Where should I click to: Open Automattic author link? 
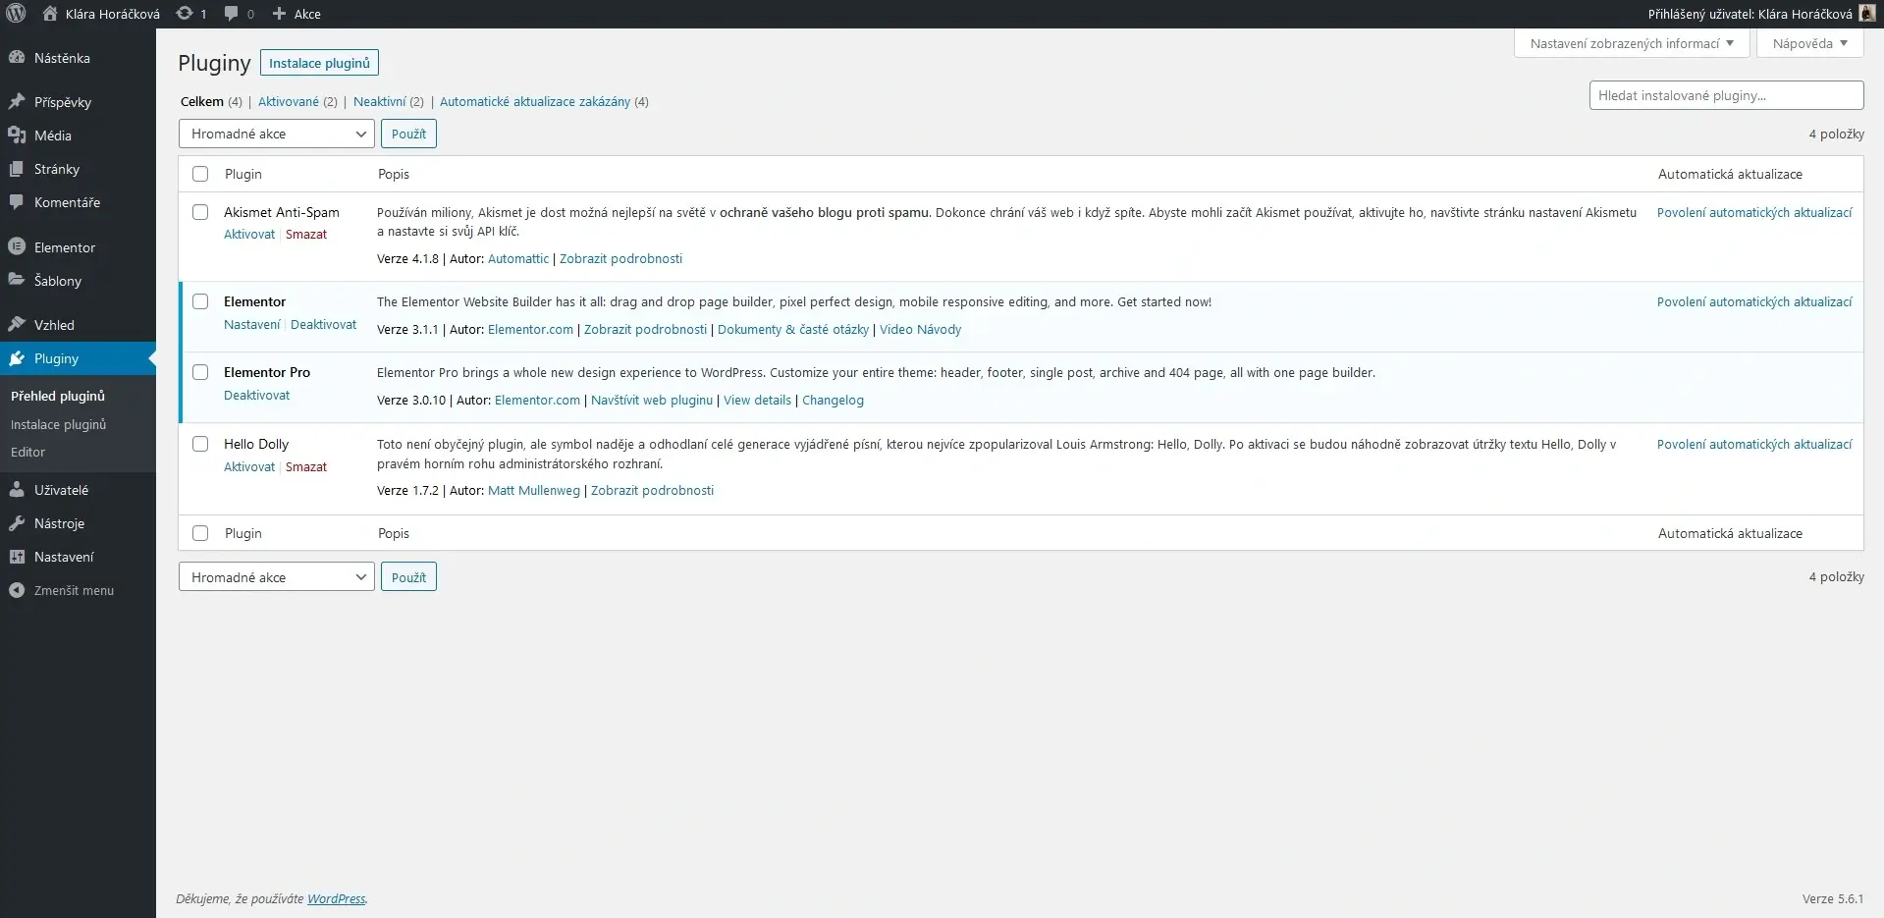tap(518, 258)
